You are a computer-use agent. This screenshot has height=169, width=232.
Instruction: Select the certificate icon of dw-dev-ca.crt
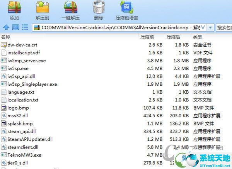click(x=4, y=45)
